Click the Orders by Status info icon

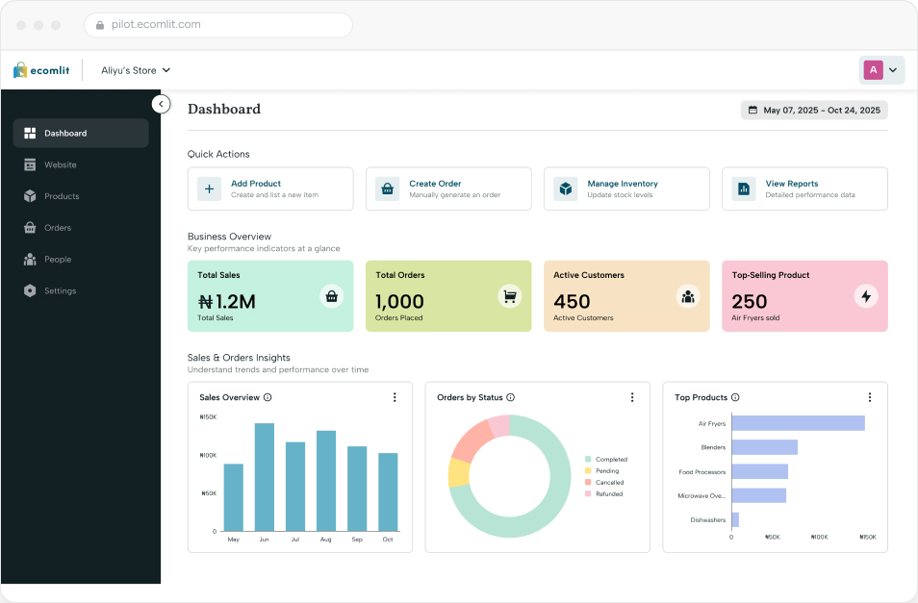511,397
